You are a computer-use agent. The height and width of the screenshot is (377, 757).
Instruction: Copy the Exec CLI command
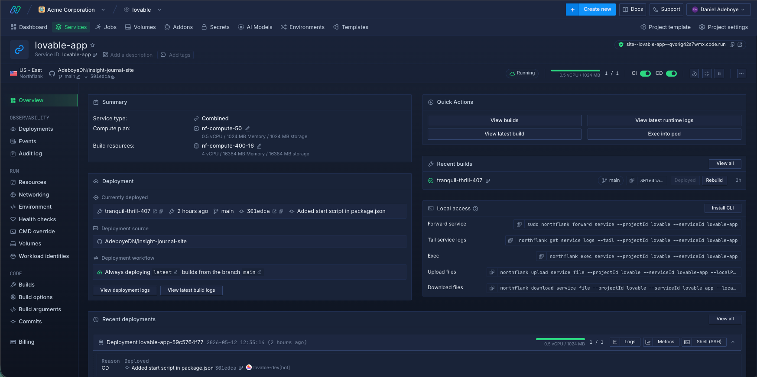541,256
